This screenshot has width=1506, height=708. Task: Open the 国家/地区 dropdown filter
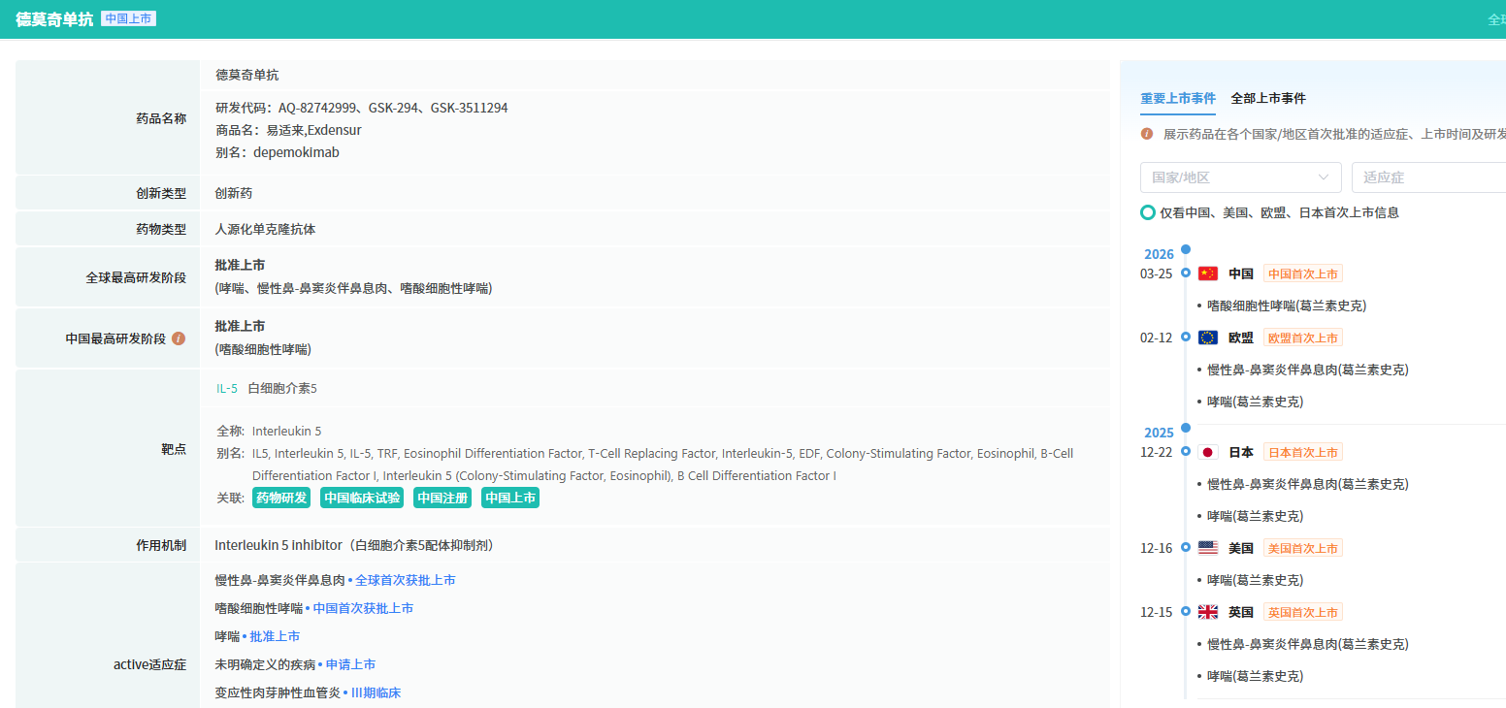click(1241, 177)
